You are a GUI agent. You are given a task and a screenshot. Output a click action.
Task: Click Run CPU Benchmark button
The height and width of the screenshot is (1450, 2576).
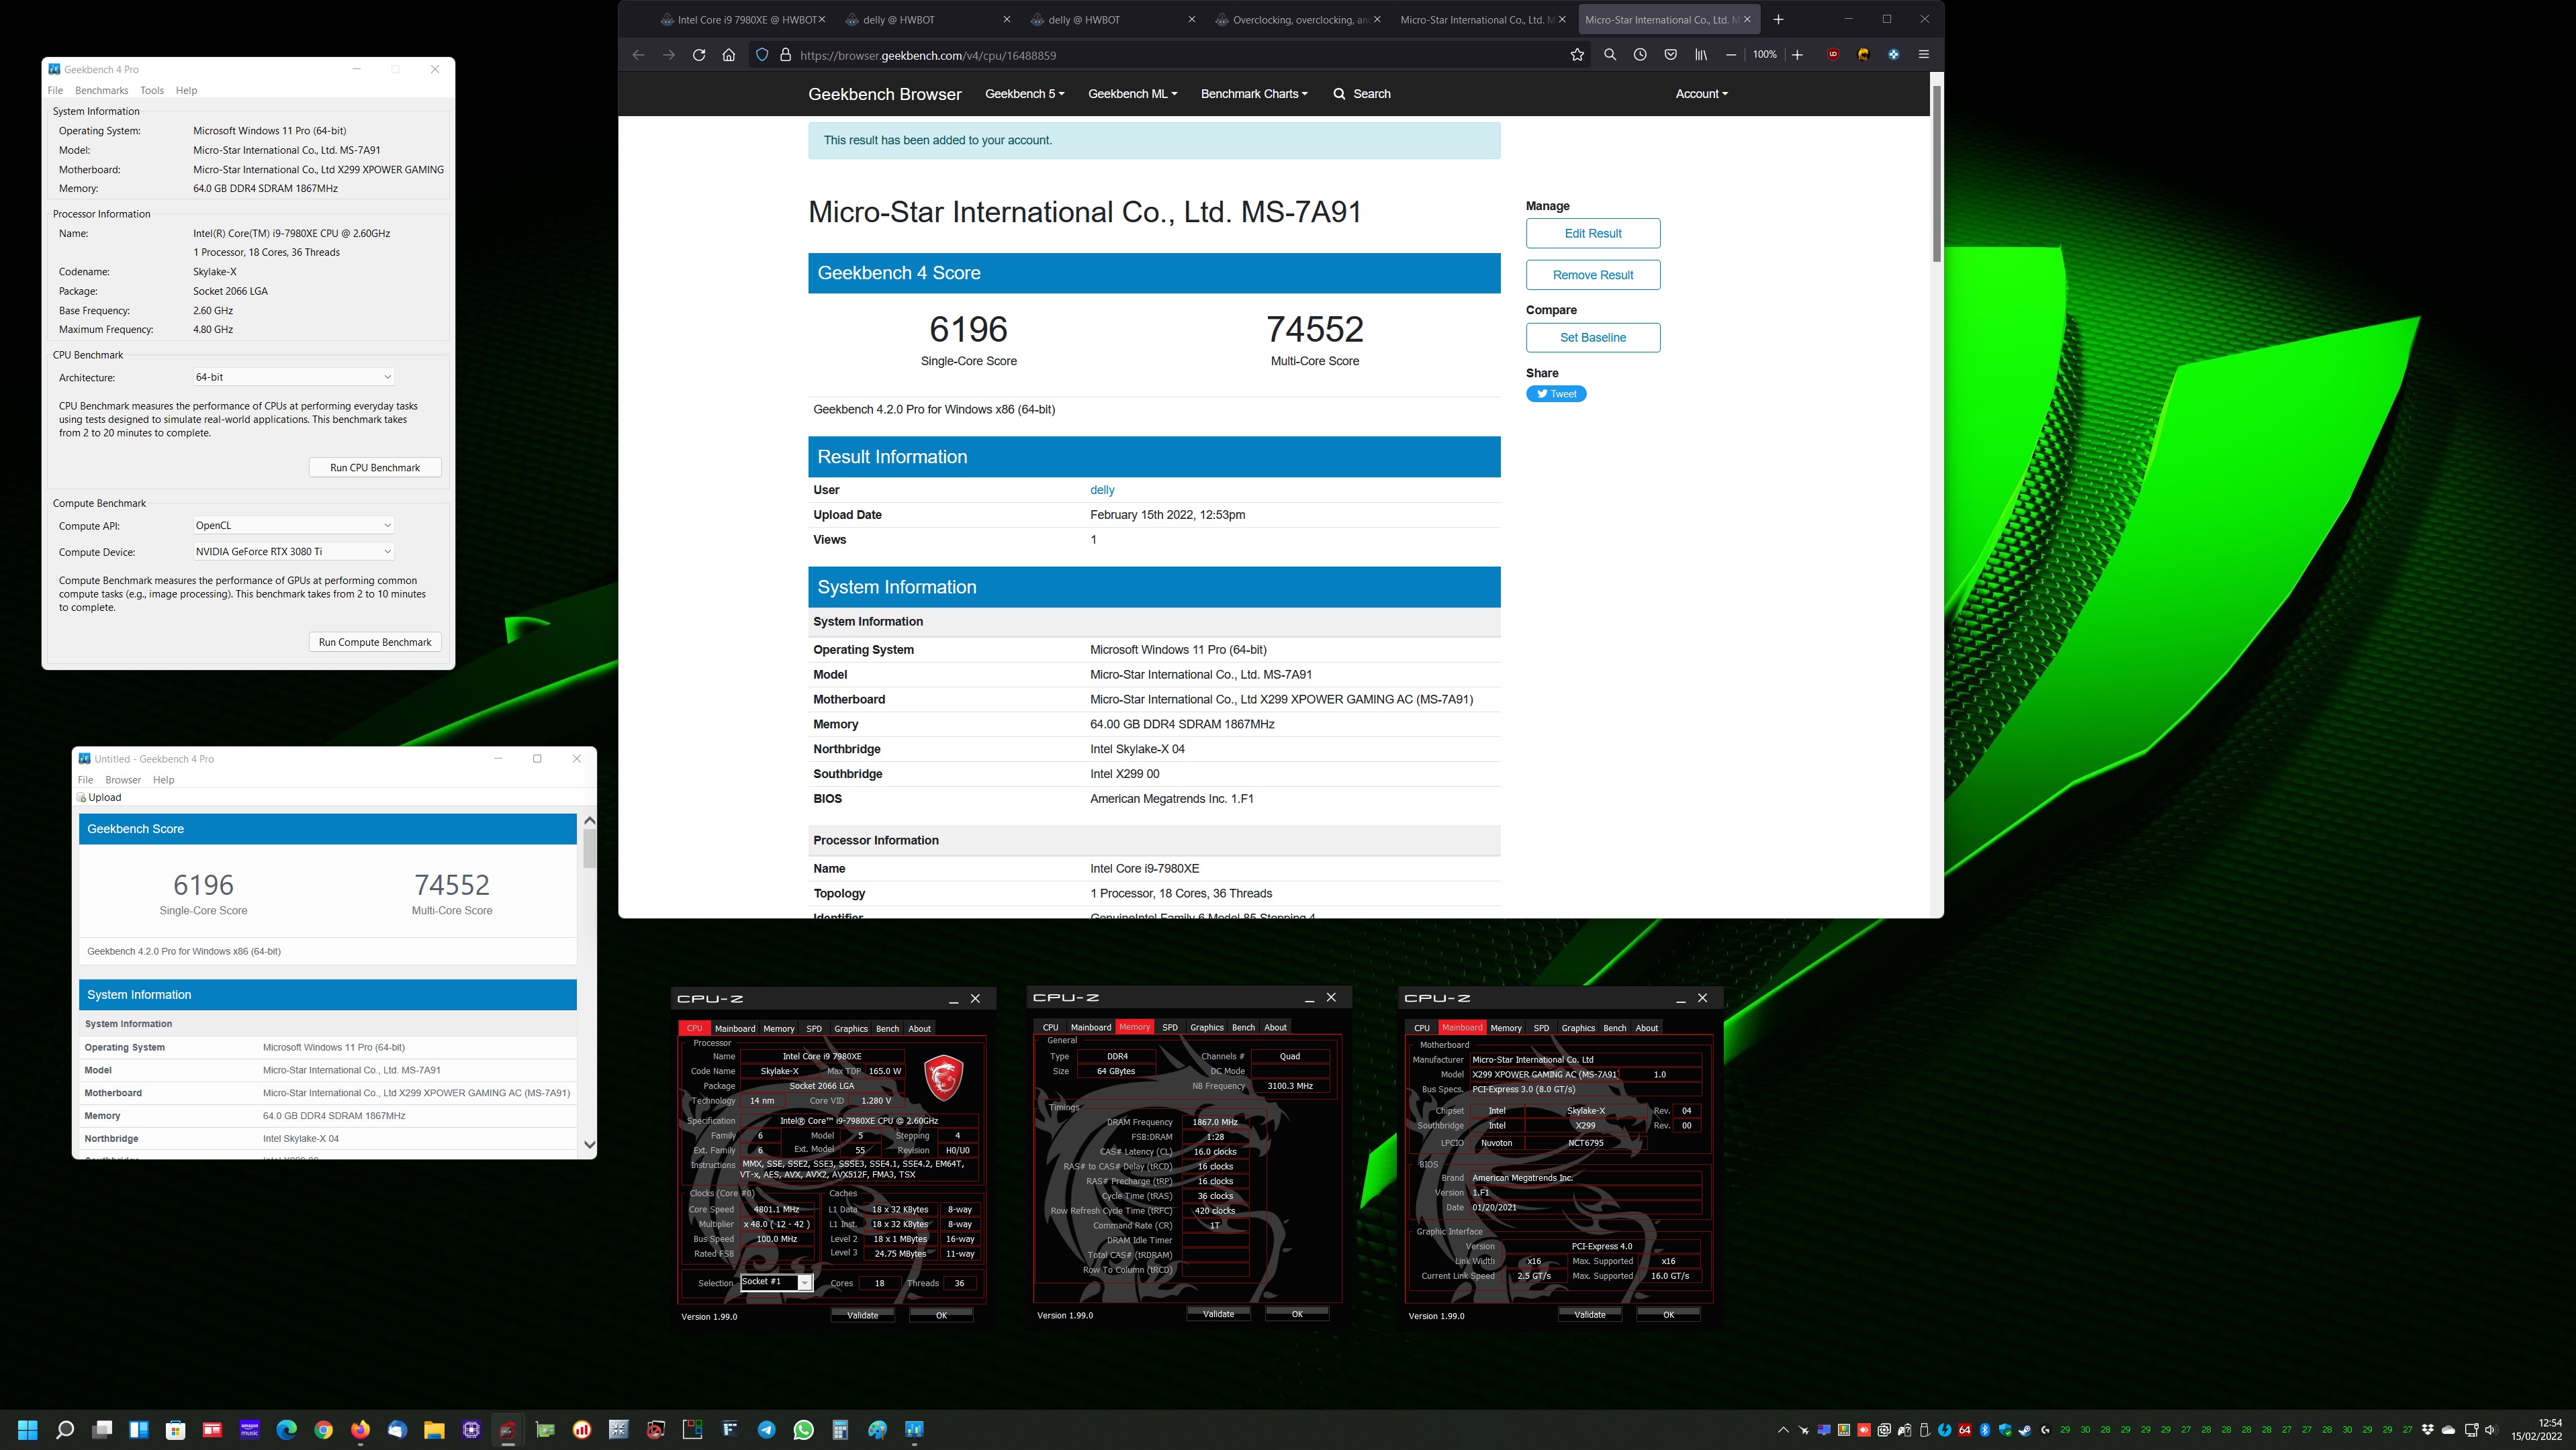click(375, 468)
